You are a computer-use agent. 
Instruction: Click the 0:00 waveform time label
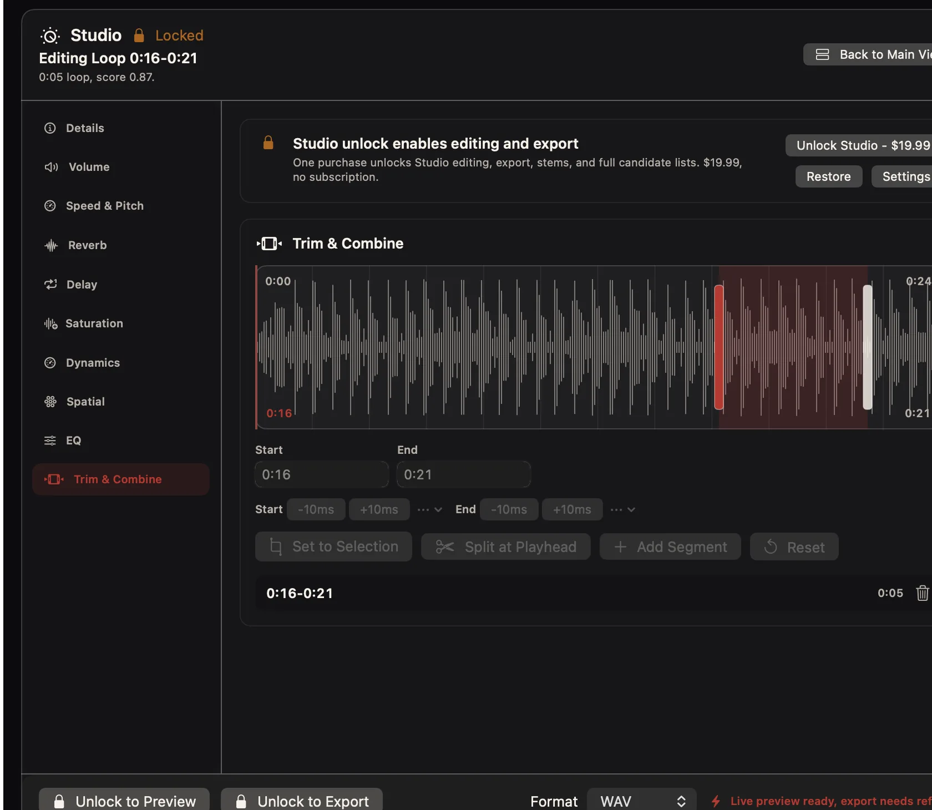click(278, 281)
